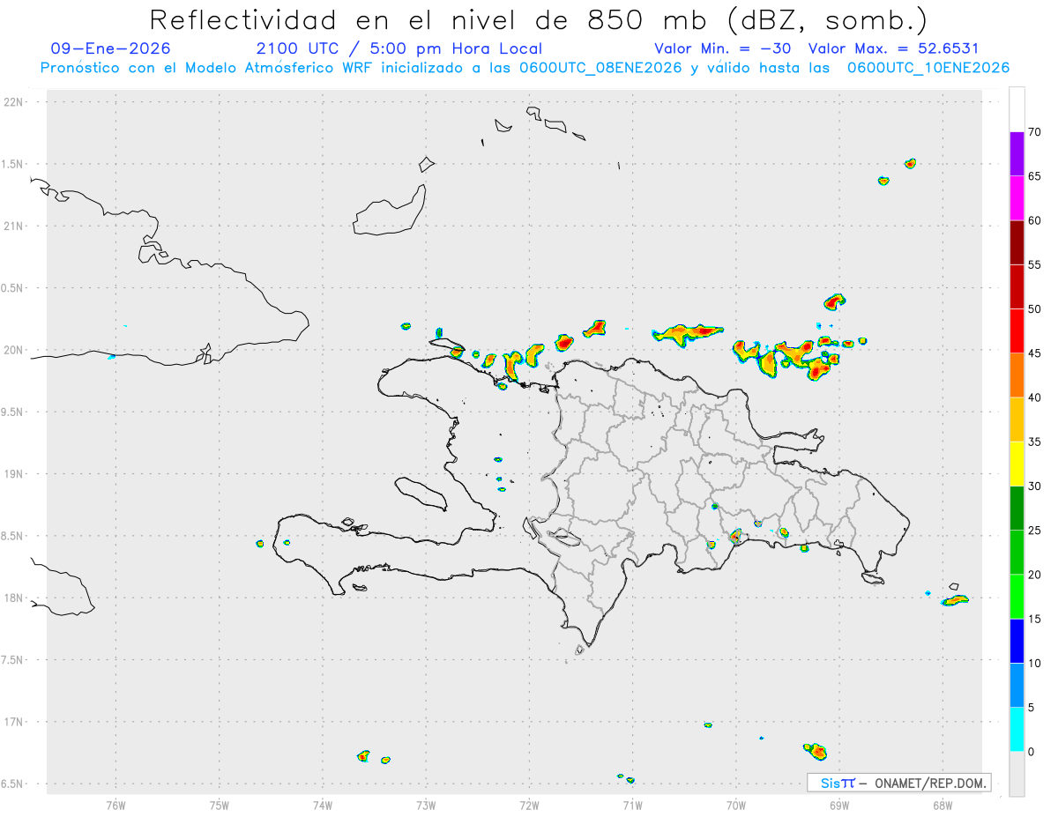
Task: Pick the dark green 25–30 dBZ colorbar segment
Action: [x=1017, y=509]
